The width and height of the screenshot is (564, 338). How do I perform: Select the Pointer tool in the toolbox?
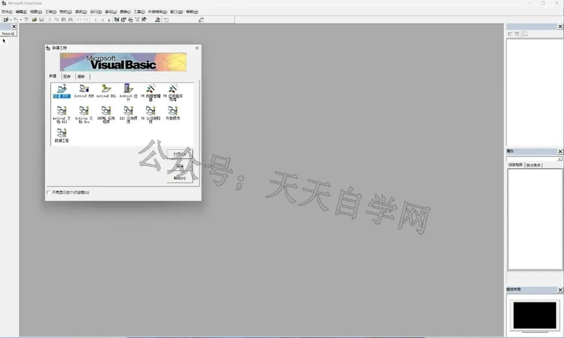pos(4,41)
